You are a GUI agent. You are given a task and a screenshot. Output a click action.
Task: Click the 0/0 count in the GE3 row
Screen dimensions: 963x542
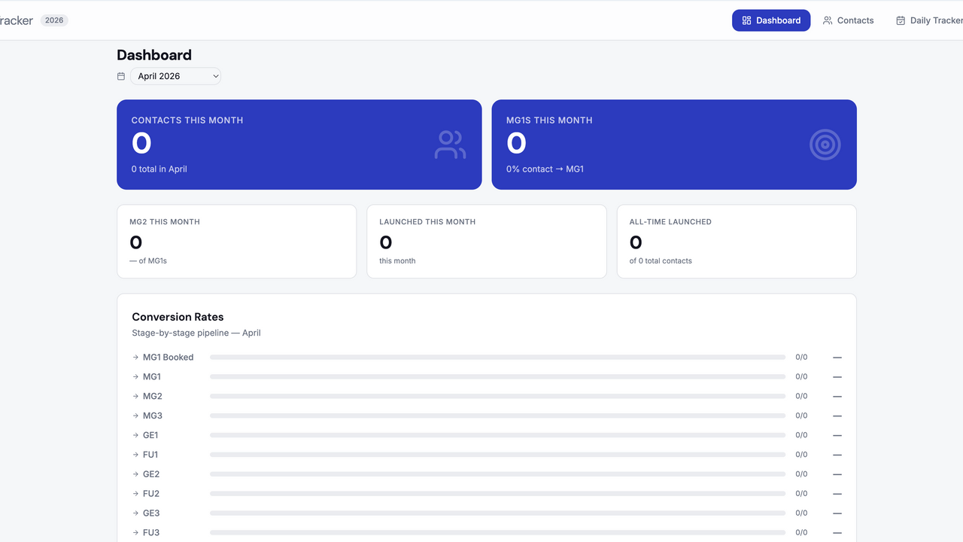click(x=801, y=514)
